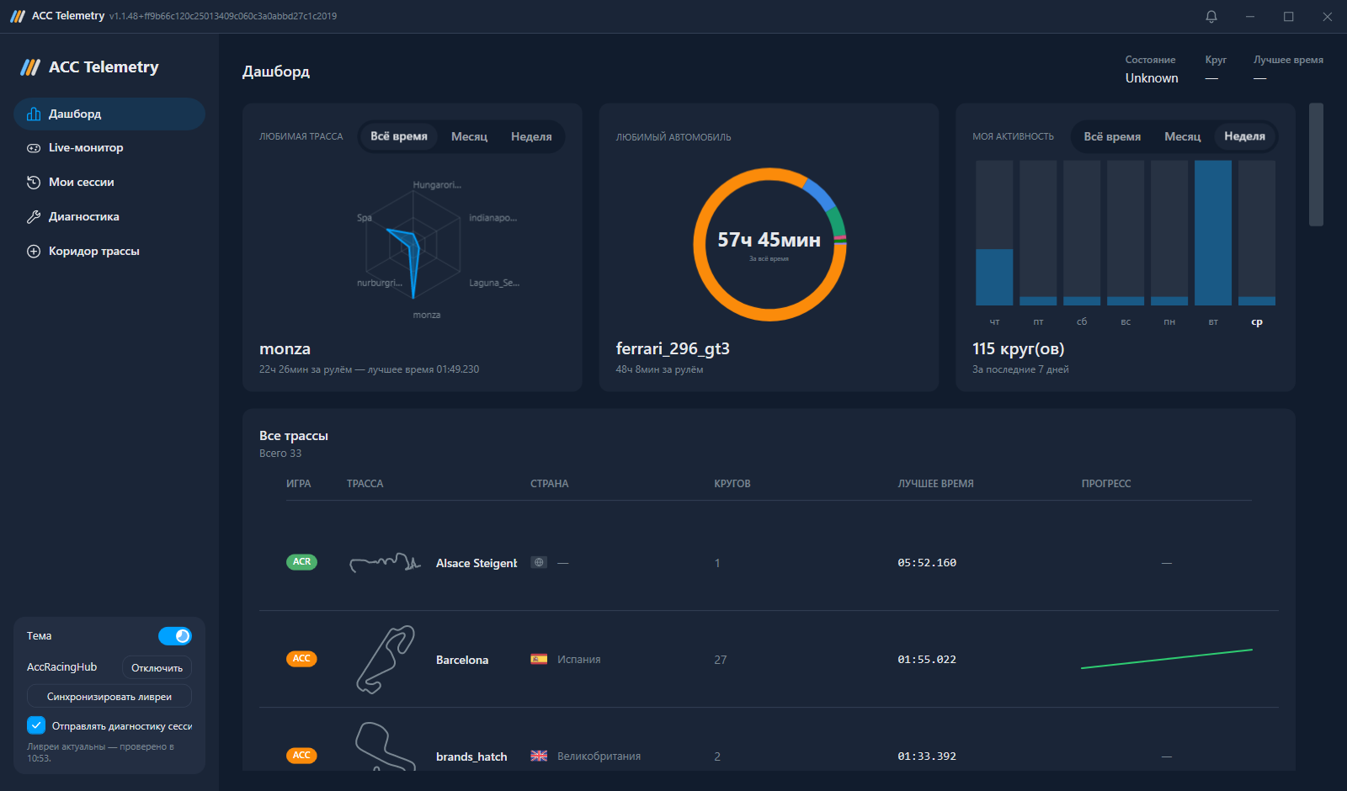Click the title bar app logo
Screen dimensions: 1347x791
click(x=18, y=16)
